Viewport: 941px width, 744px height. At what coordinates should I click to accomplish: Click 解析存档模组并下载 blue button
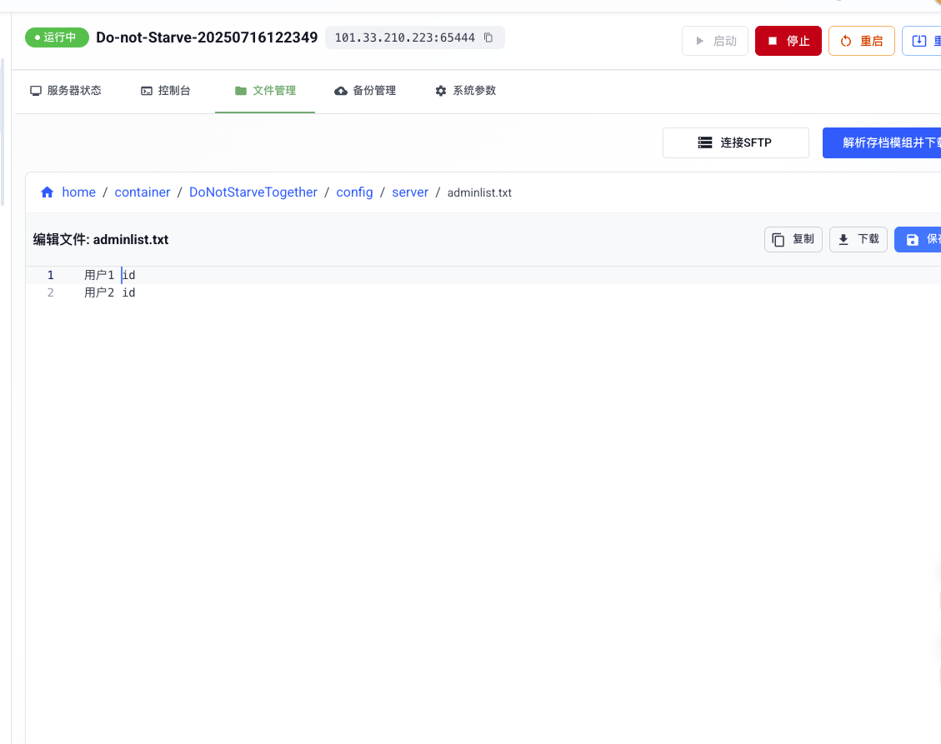pos(882,142)
